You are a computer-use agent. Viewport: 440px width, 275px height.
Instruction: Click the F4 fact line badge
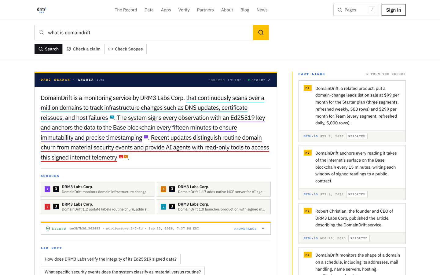coord(307,255)
